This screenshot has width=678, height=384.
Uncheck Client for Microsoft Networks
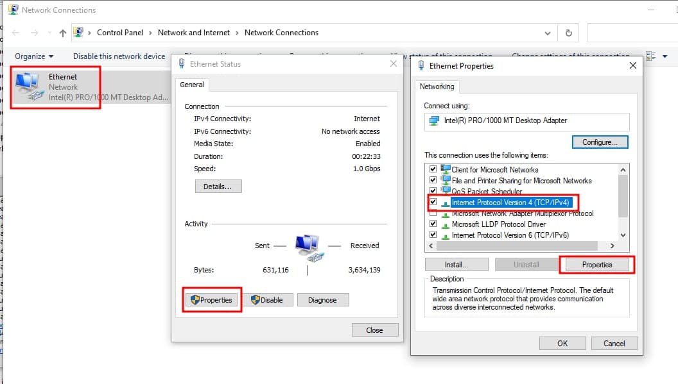[433, 170]
